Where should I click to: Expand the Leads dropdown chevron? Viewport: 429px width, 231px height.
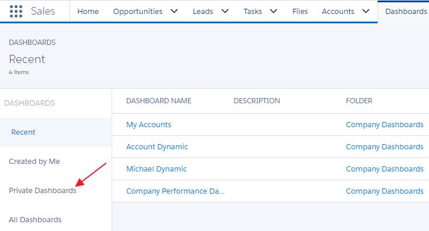tap(225, 11)
